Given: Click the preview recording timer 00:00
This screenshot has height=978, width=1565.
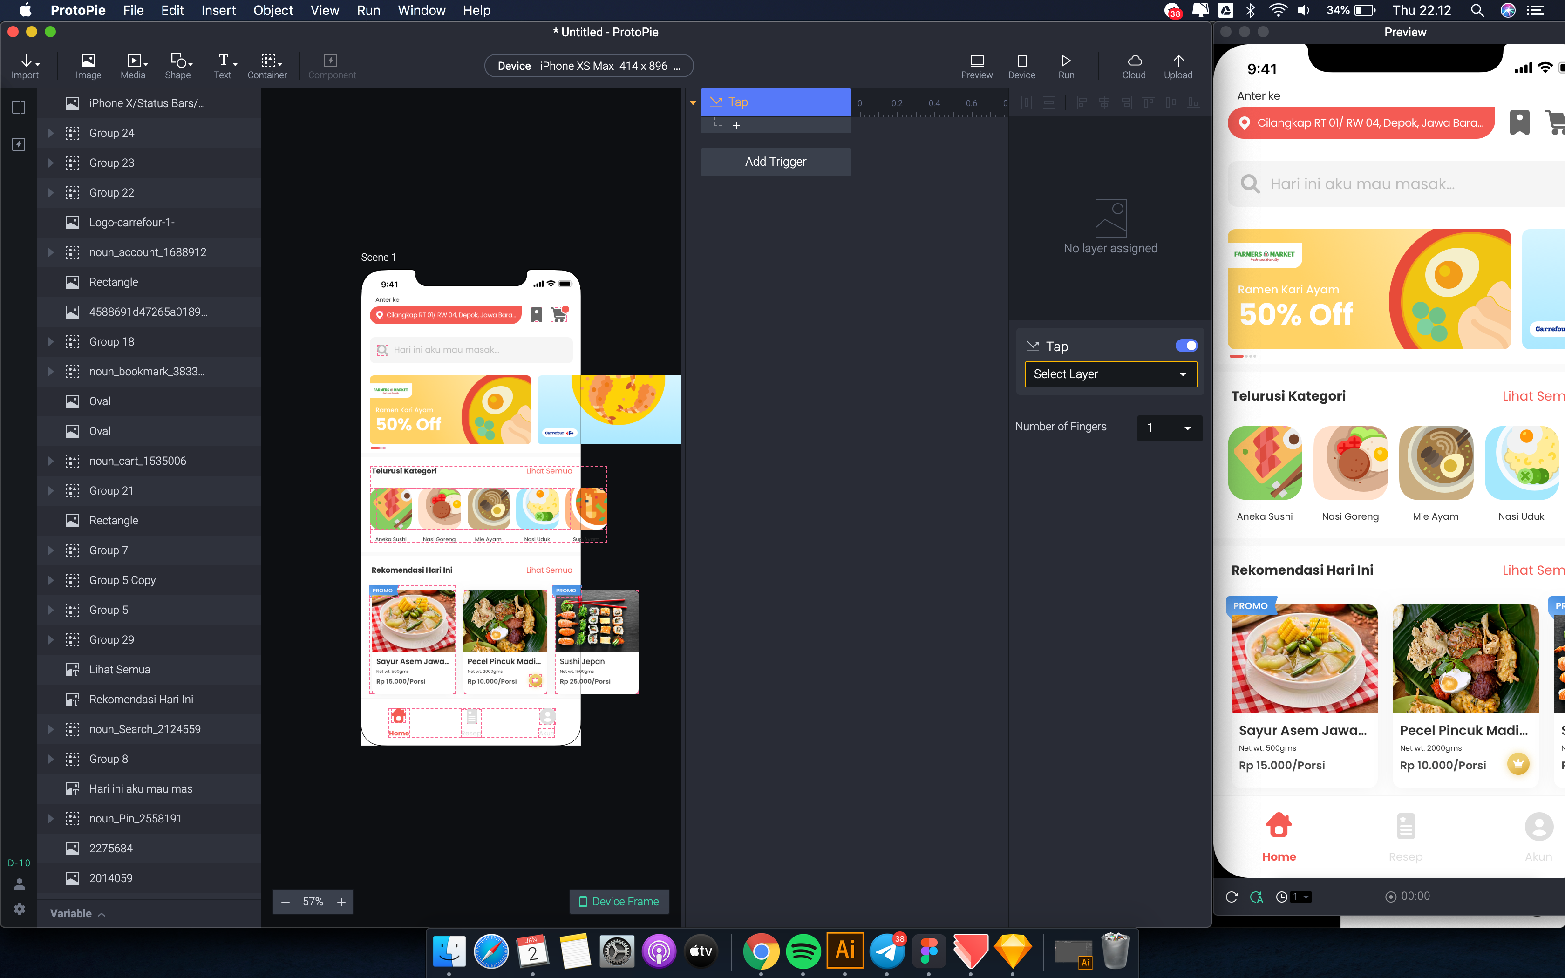Looking at the screenshot, I should point(1407,896).
